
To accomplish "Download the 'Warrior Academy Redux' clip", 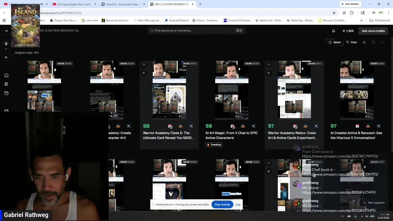I will click(305, 126).
